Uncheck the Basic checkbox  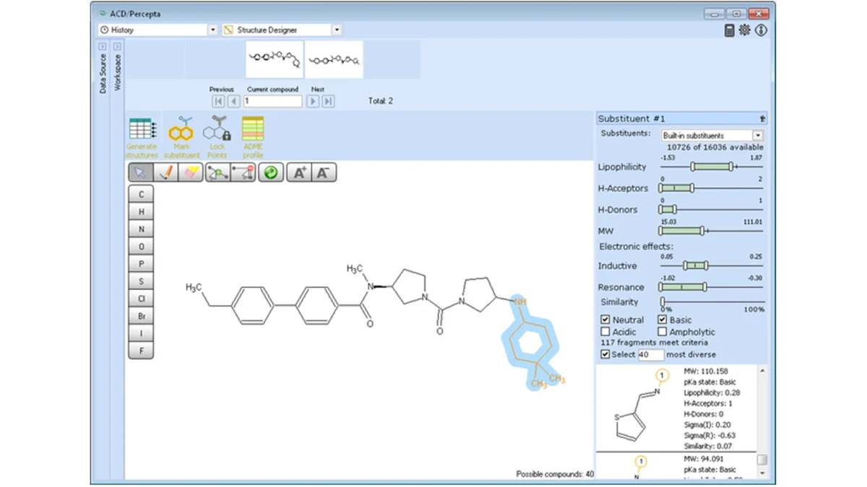[x=662, y=320]
